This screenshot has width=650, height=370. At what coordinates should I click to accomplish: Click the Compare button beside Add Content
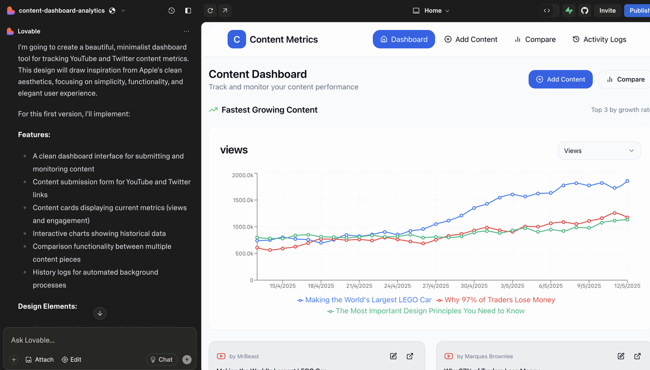pyautogui.click(x=624, y=80)
